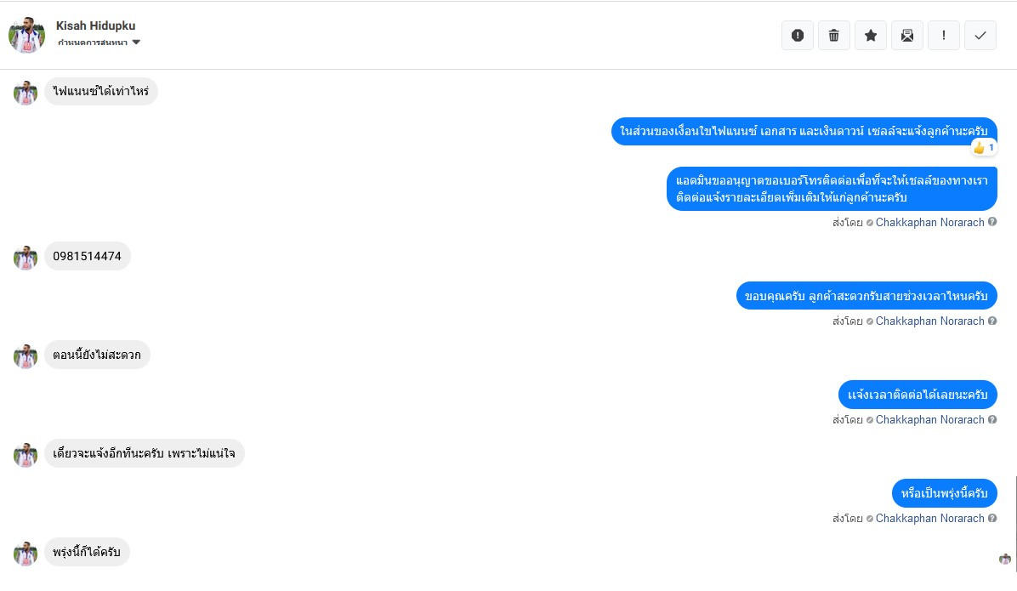1017x591 pixels.
Task: Delete the conversation with the trash icon
Action: 833,36
